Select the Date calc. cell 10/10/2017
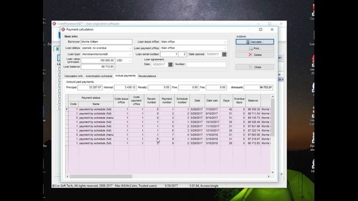The height and width of the screenshot is (201, 358). 213,122
